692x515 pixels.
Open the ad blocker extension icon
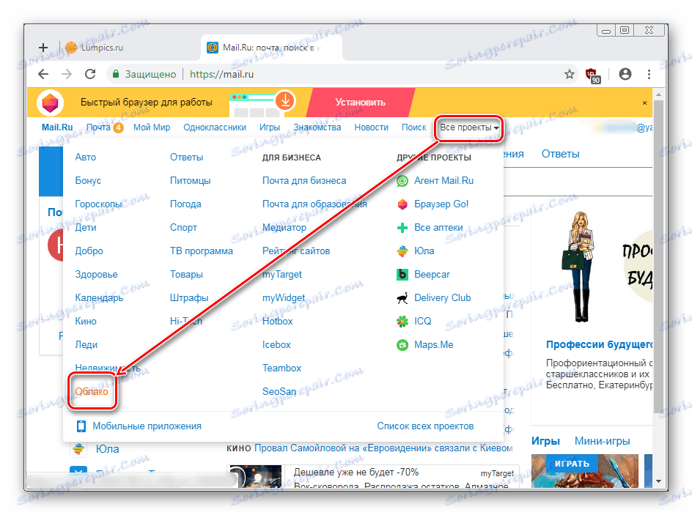point(593,75)
